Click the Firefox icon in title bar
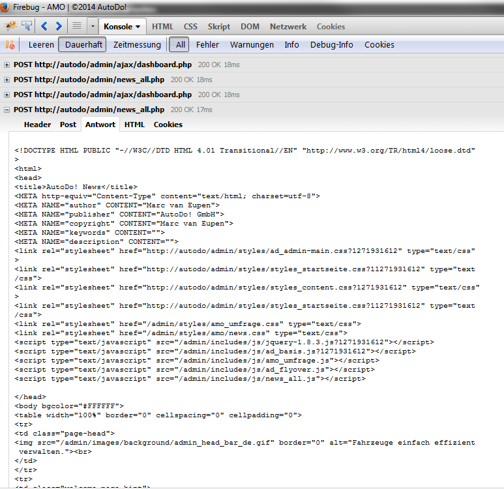Screen dimensions: 504x489 pyautogui.click(x=4, y=7)
